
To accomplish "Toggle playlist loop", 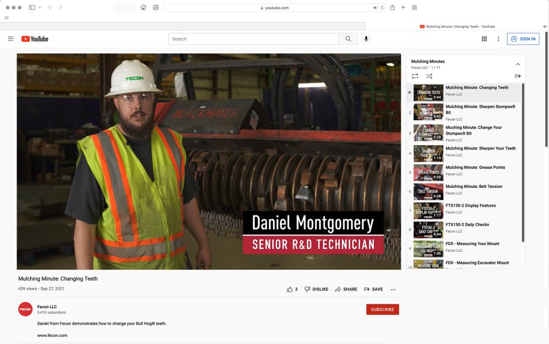I will (x=414, y=76).
